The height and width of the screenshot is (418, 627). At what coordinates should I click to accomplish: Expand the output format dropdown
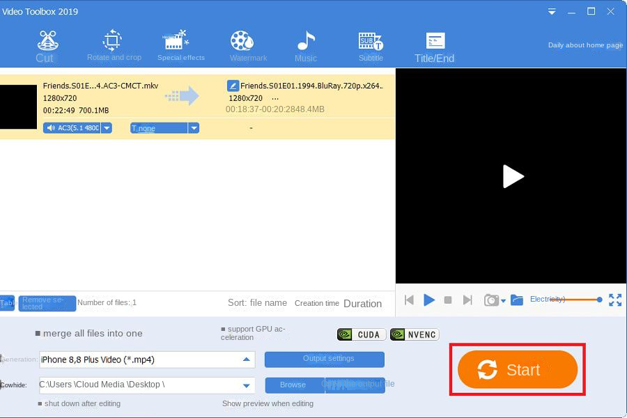pyautogui.click(x=247, y=359)
